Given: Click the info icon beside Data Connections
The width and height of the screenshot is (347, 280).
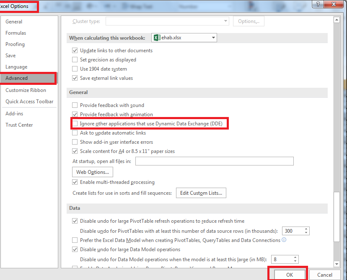Looking at the screenshot, I should (284, 239).
